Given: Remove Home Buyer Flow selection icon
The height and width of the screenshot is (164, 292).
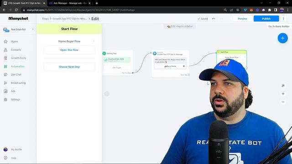Looking at the screenshot, I should tap(94, 41).
